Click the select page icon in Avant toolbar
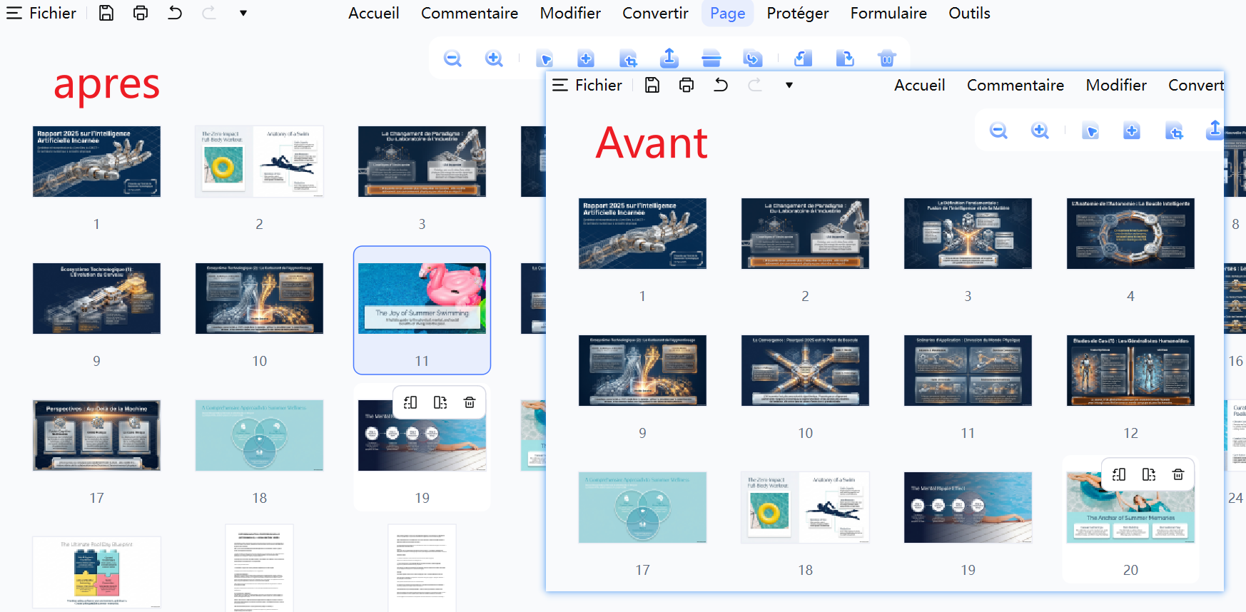Image resolution: width=1246 pixels, height=612 pixels. [x=1090, y=131]
